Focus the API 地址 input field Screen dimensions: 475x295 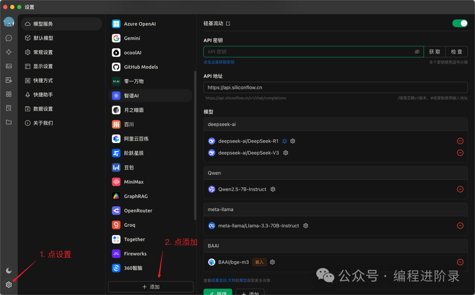click(336, 87)
